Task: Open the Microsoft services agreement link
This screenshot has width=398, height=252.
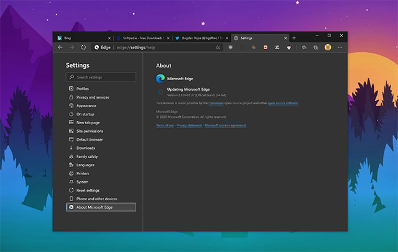Action: (225, 125)
